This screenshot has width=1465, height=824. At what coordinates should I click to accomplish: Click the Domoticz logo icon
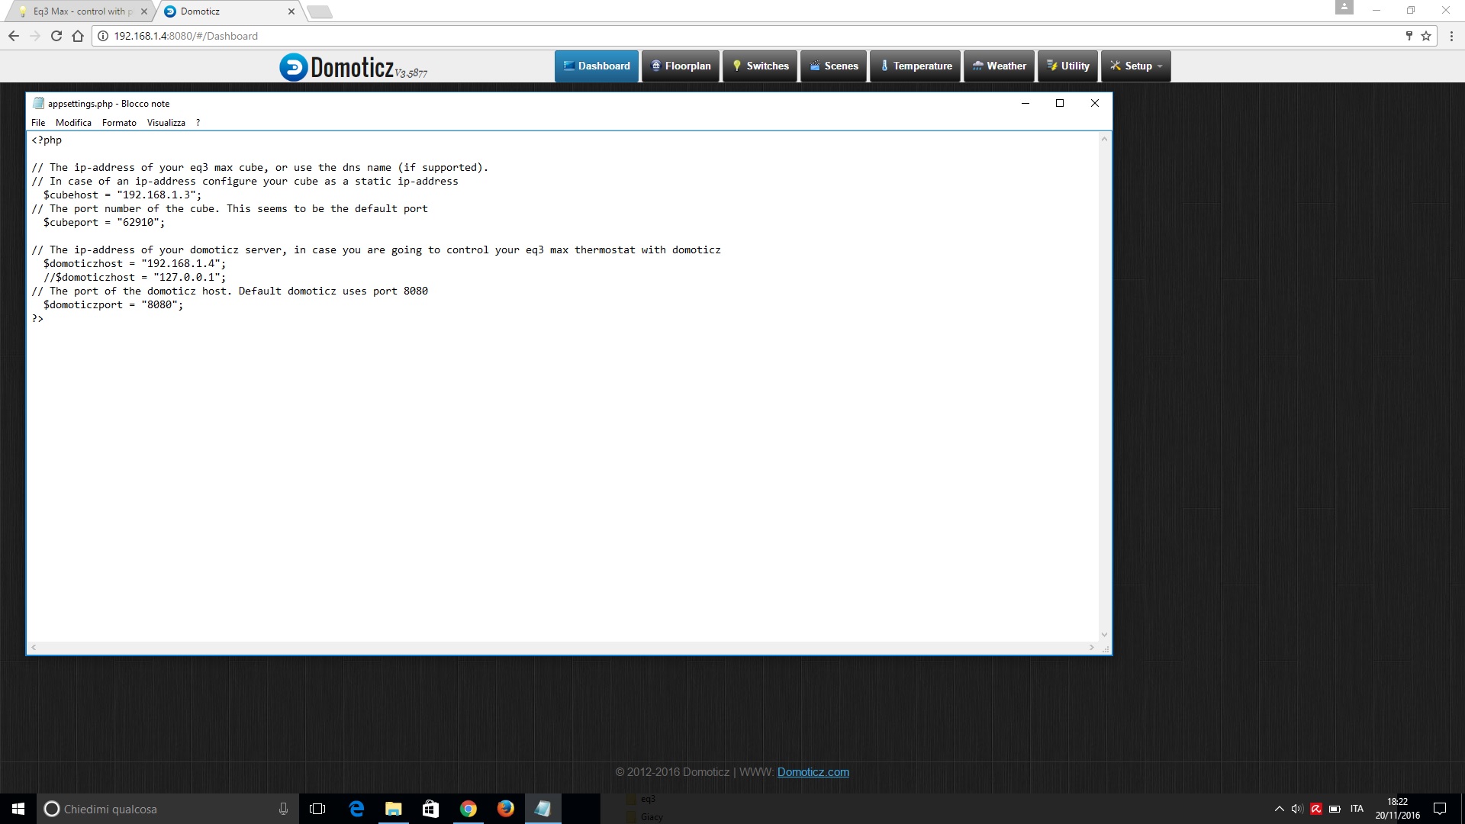tap(294, 67)
